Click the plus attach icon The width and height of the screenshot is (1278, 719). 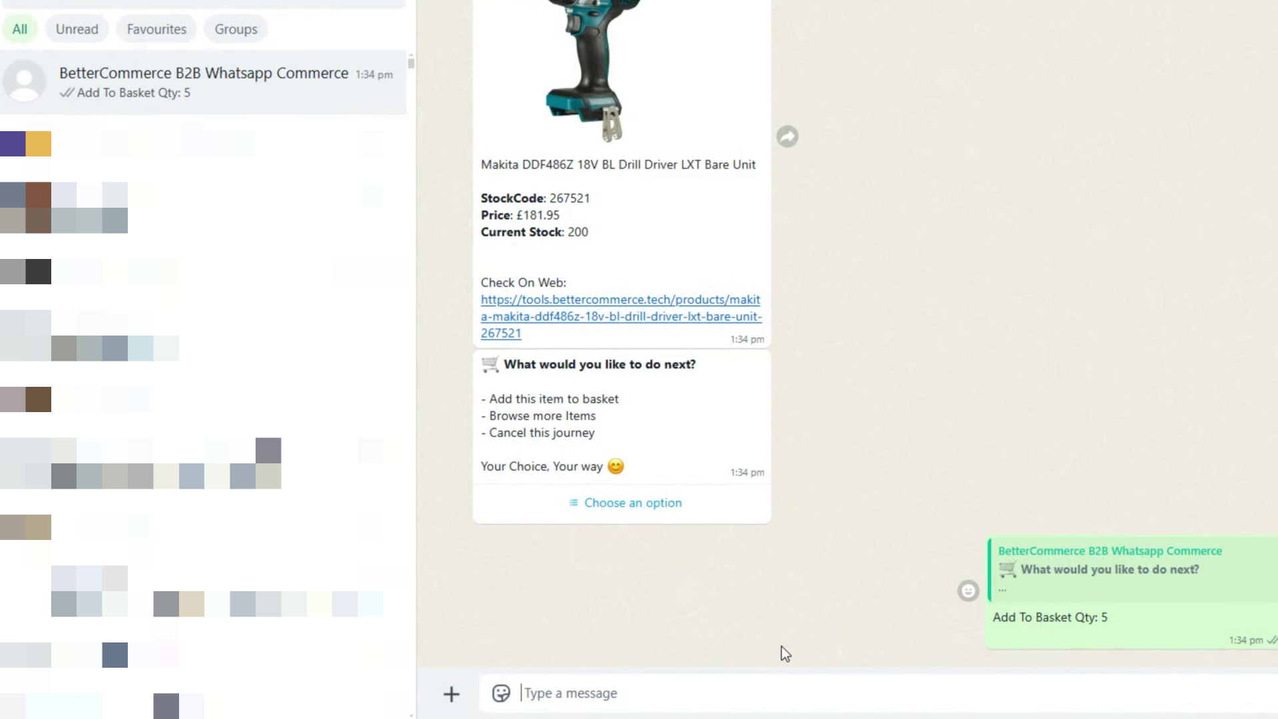pyautogui.click(x=451, y=694)
